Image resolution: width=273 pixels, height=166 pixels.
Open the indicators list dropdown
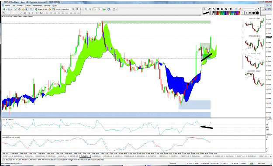pos(104,9)
